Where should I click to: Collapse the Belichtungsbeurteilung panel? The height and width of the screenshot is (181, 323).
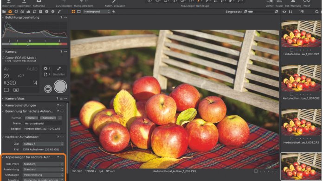3,18
